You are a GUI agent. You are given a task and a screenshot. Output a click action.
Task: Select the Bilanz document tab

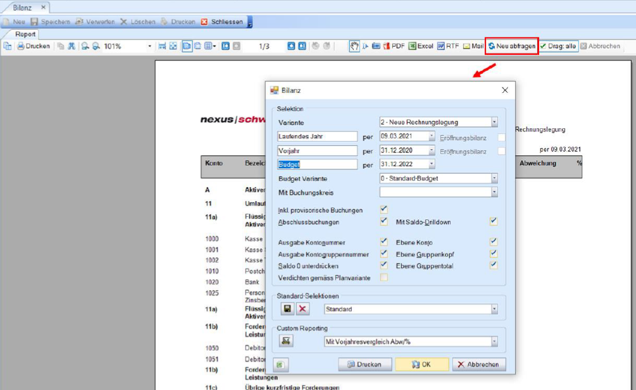tap(23, 8)
